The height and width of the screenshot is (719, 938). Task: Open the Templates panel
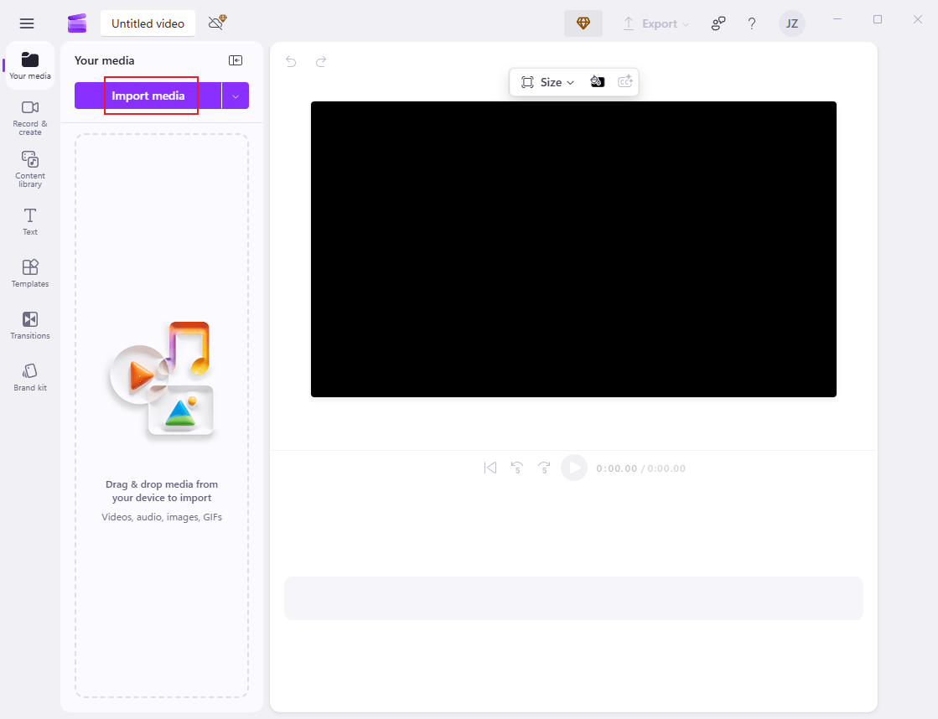click(x=29, y=272)
